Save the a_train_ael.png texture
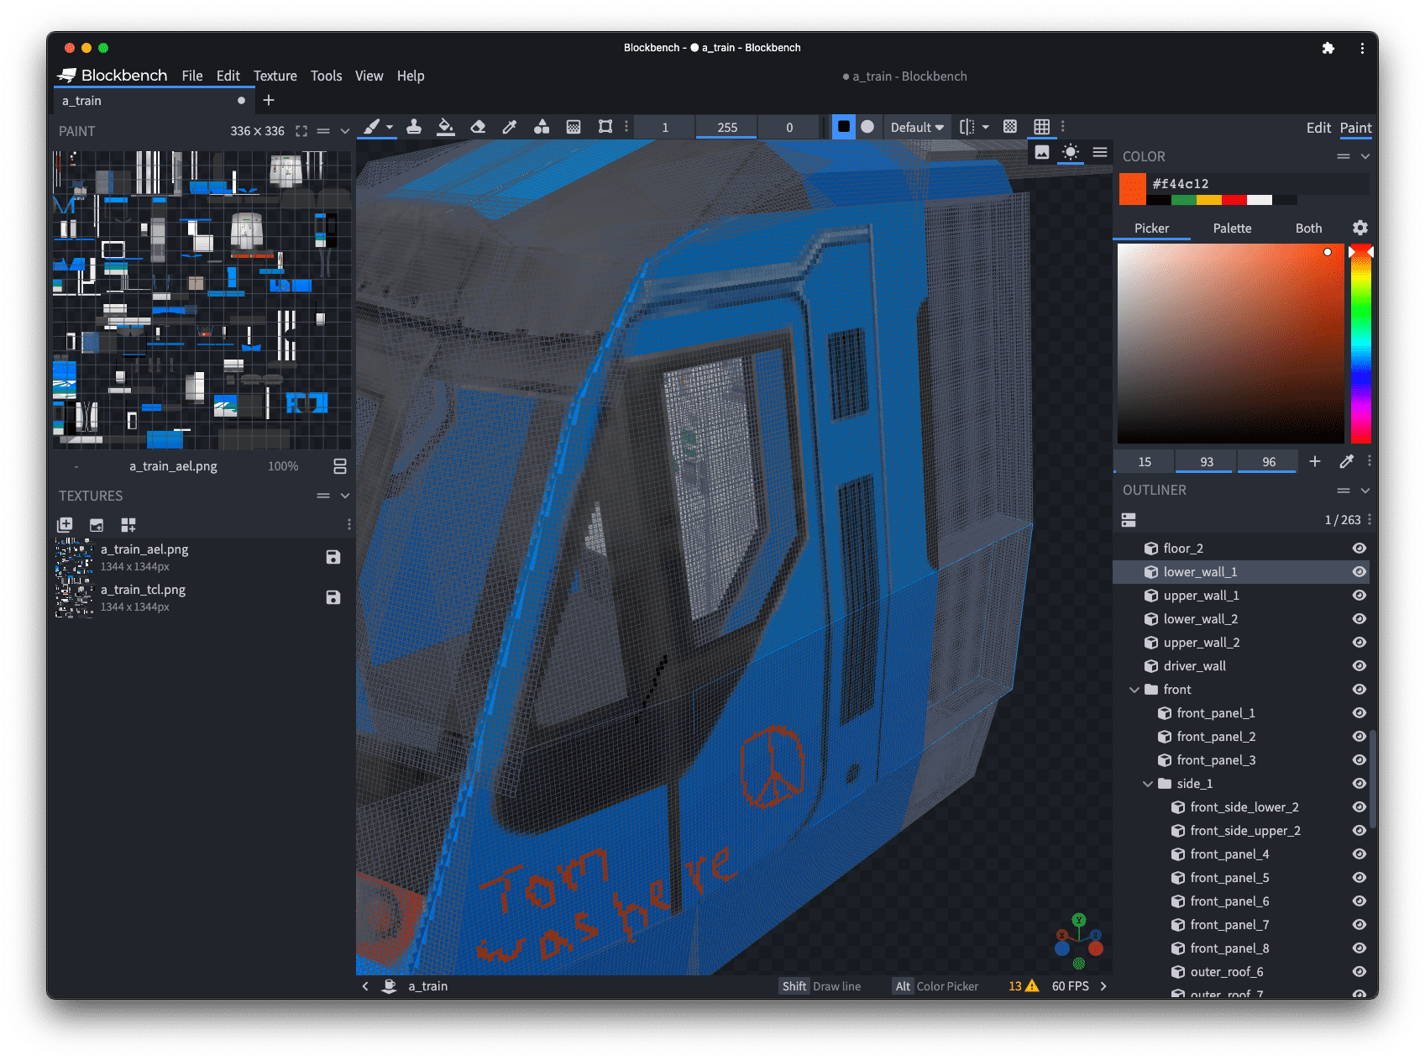1425x1061 pixels. [x=333, y=557]
